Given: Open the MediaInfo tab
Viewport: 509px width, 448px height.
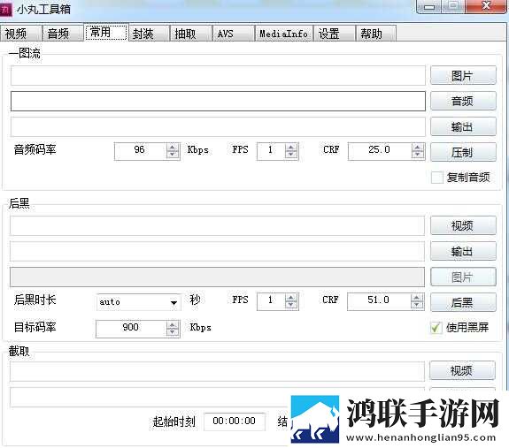Looking at the screenshot, I should pos(284,33).
